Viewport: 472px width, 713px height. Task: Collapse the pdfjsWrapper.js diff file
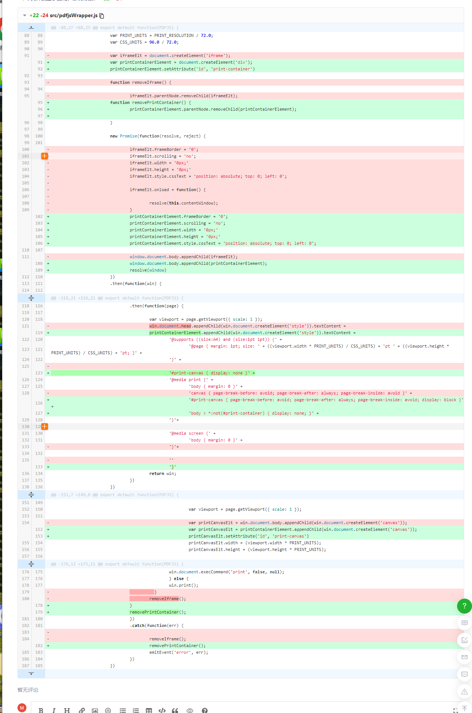pos(25,15)
